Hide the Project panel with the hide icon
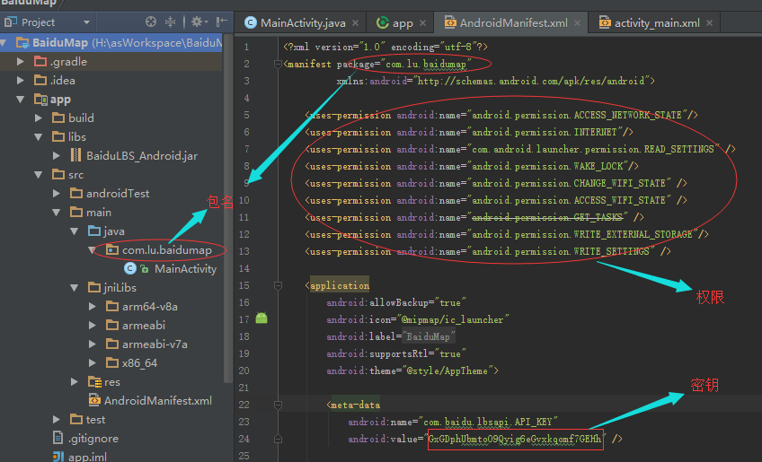This screenshot has height=462, width=762. pos(222,22)
